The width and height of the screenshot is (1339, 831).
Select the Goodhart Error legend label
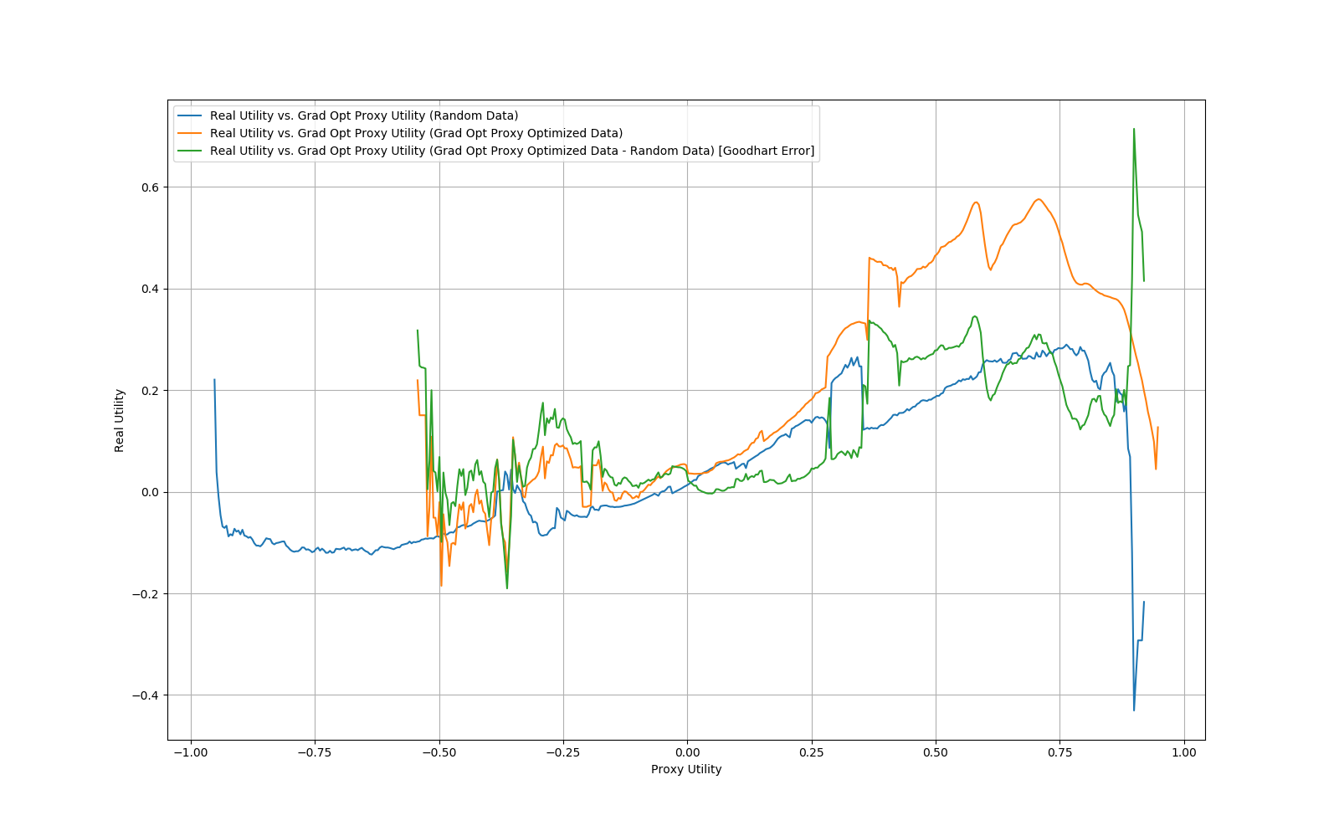[511, 151]
